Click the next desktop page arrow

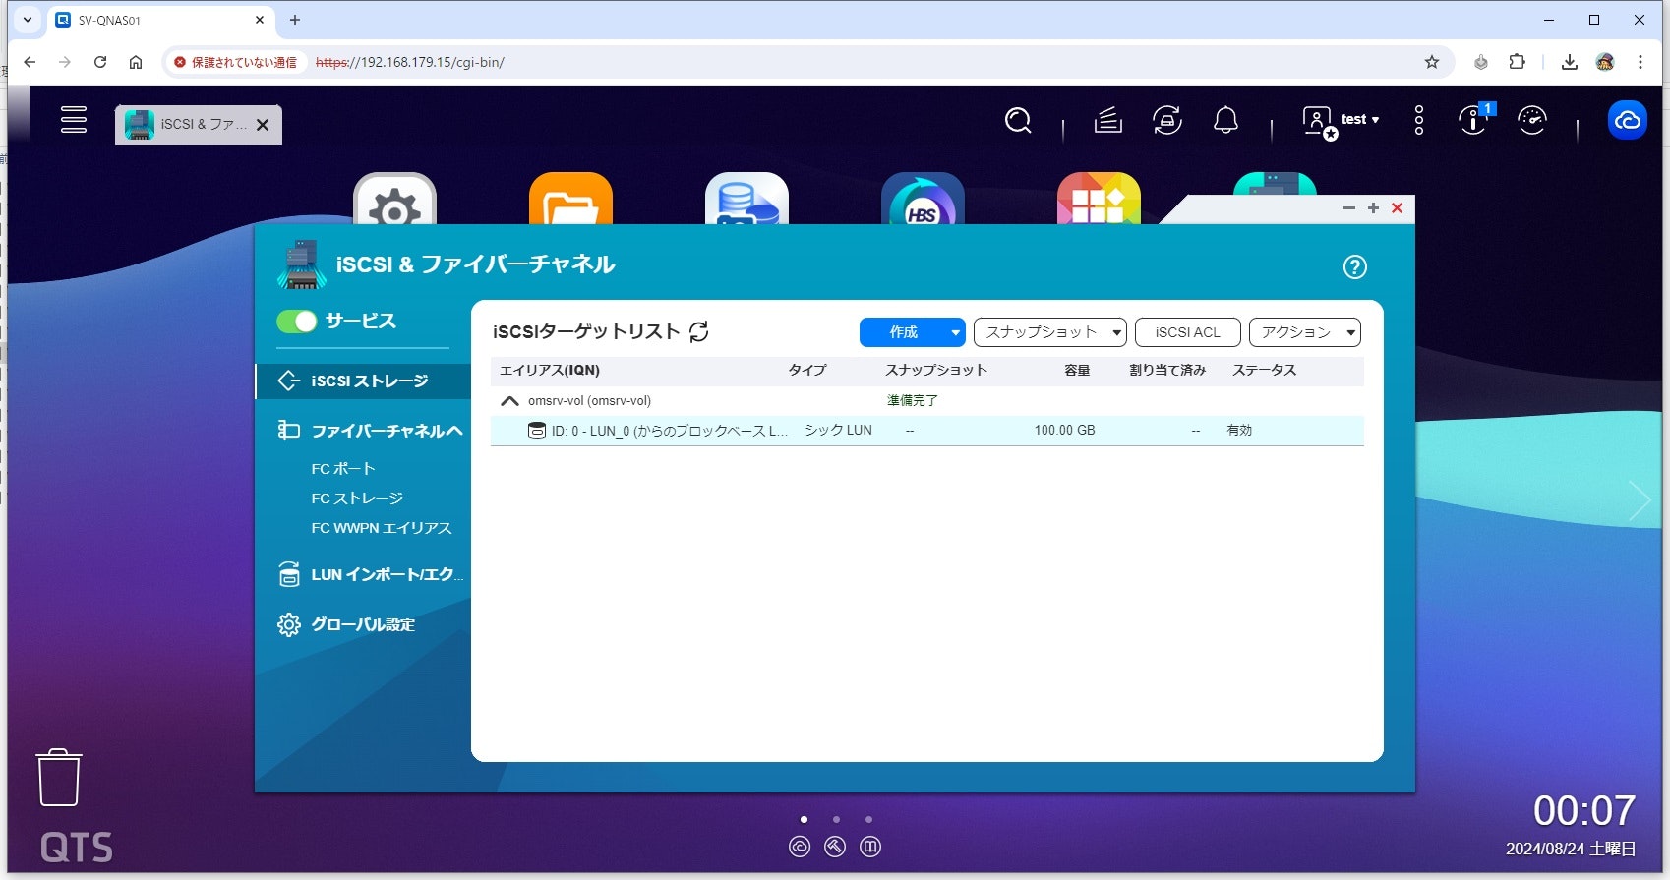click(x=1639, y=500)
